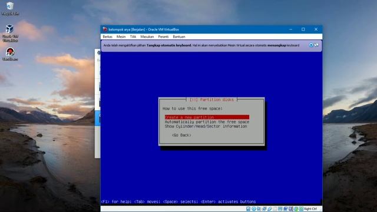
Task: Open the Masukan menu
Action: [x=147, y=37]
